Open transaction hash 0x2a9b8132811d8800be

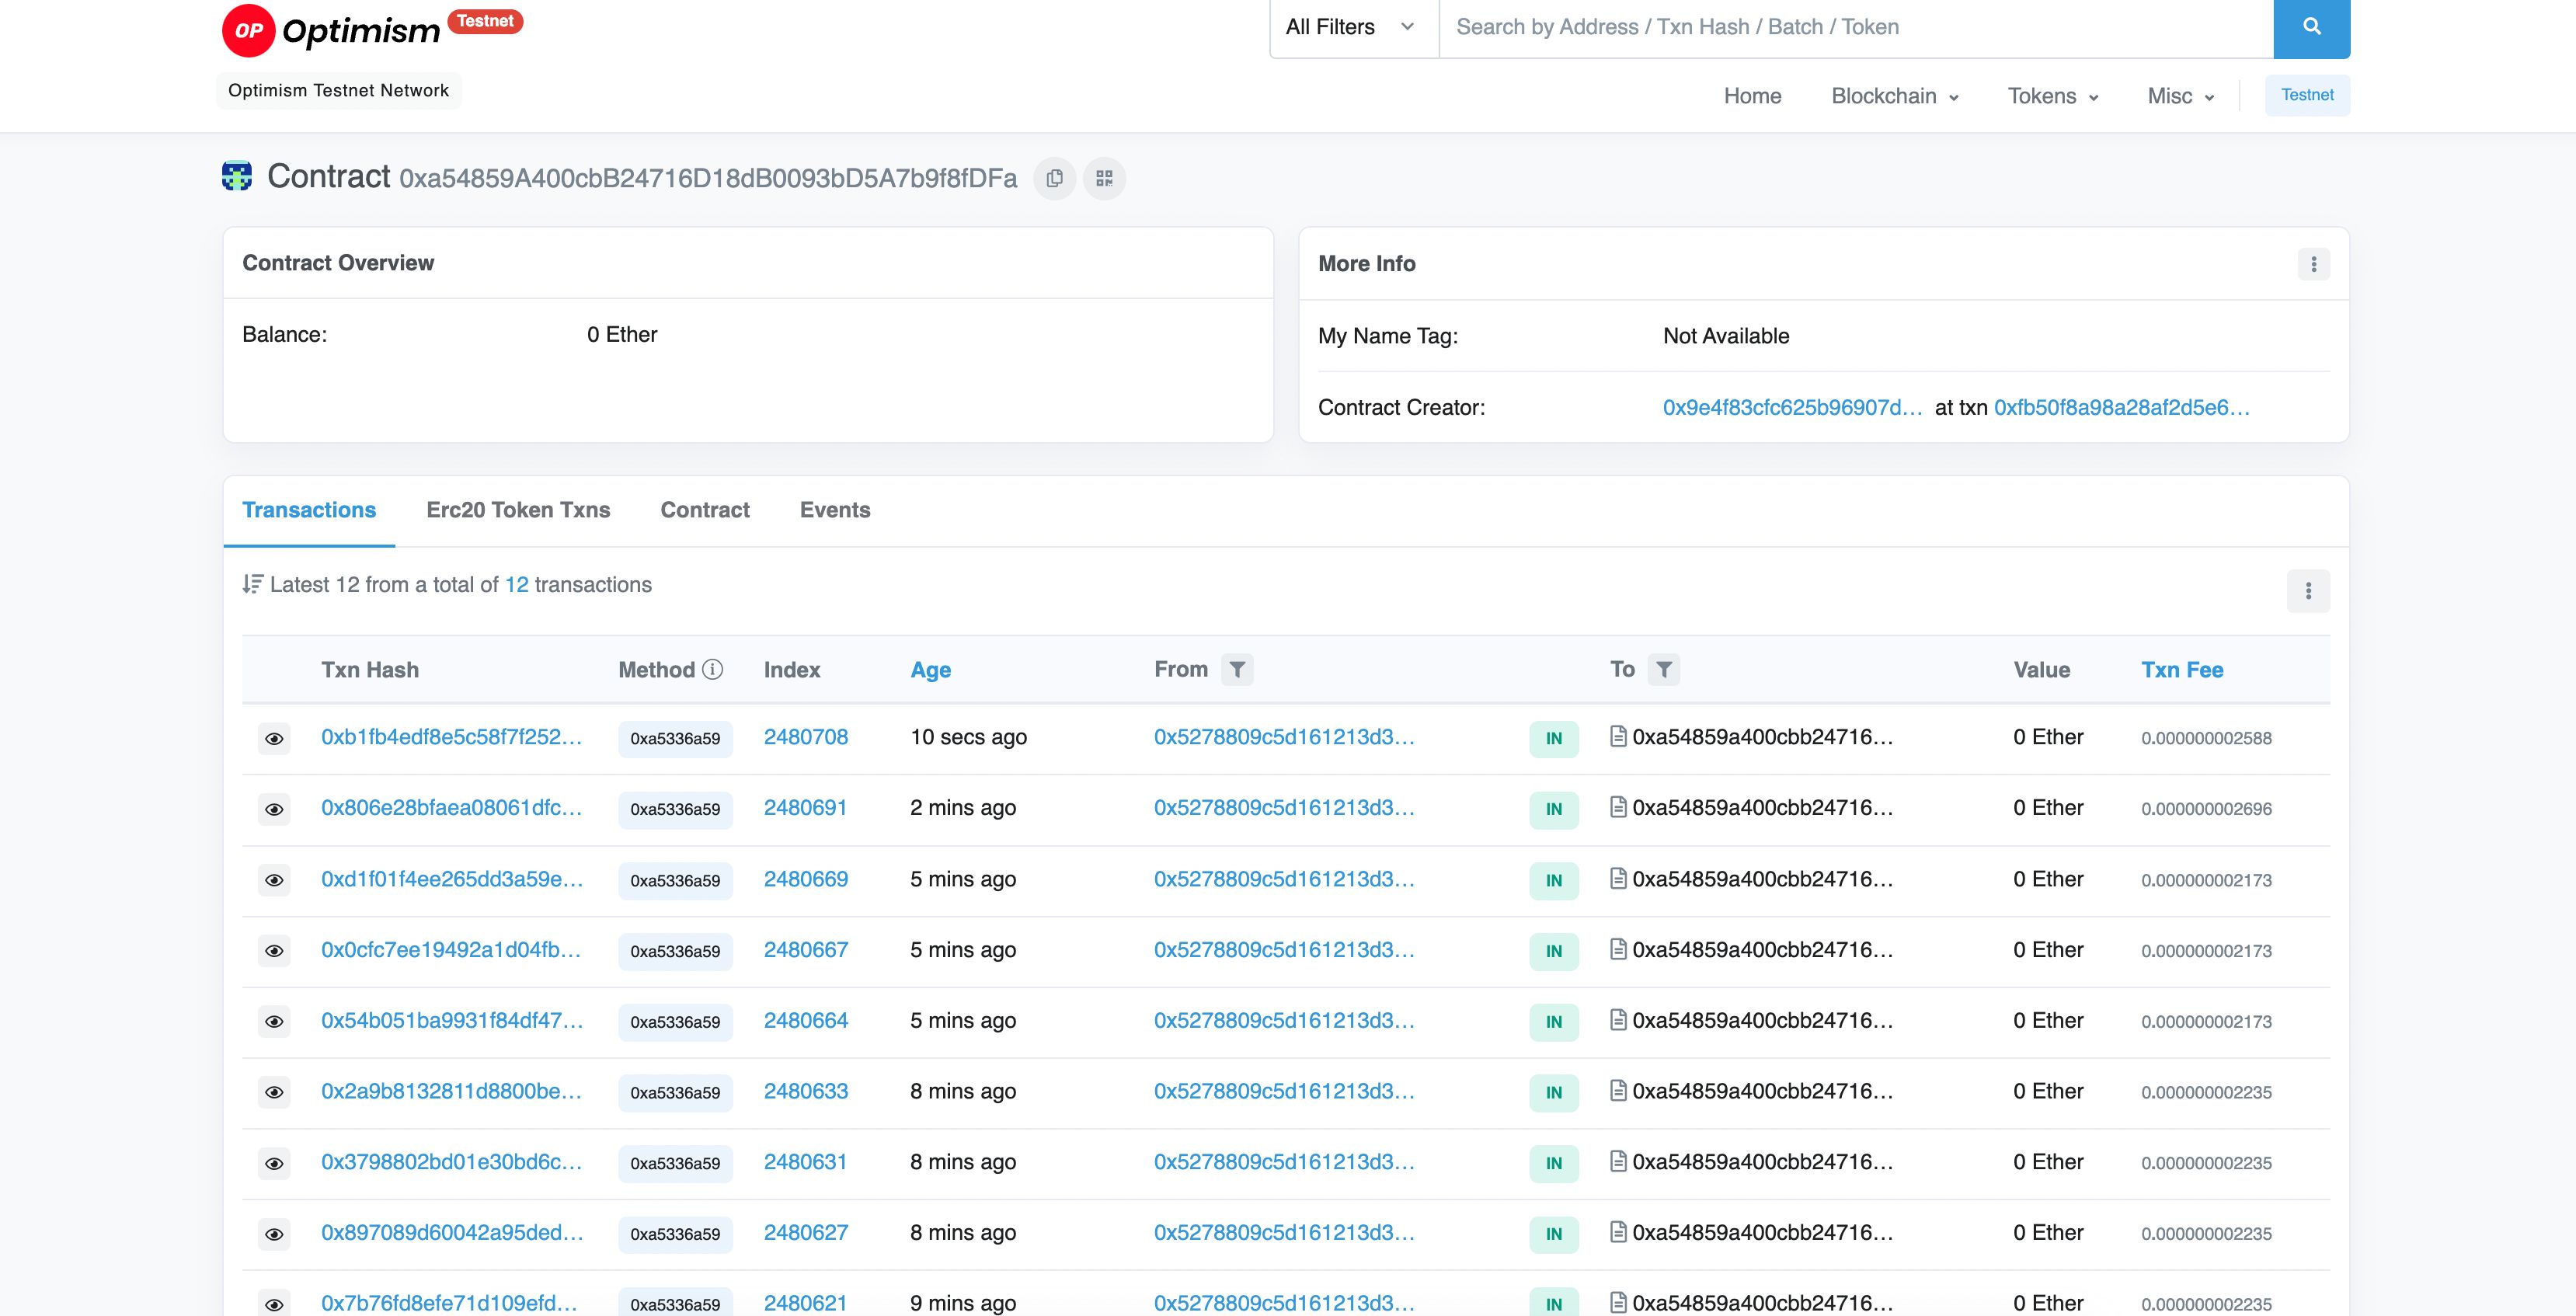(451, 1091)
